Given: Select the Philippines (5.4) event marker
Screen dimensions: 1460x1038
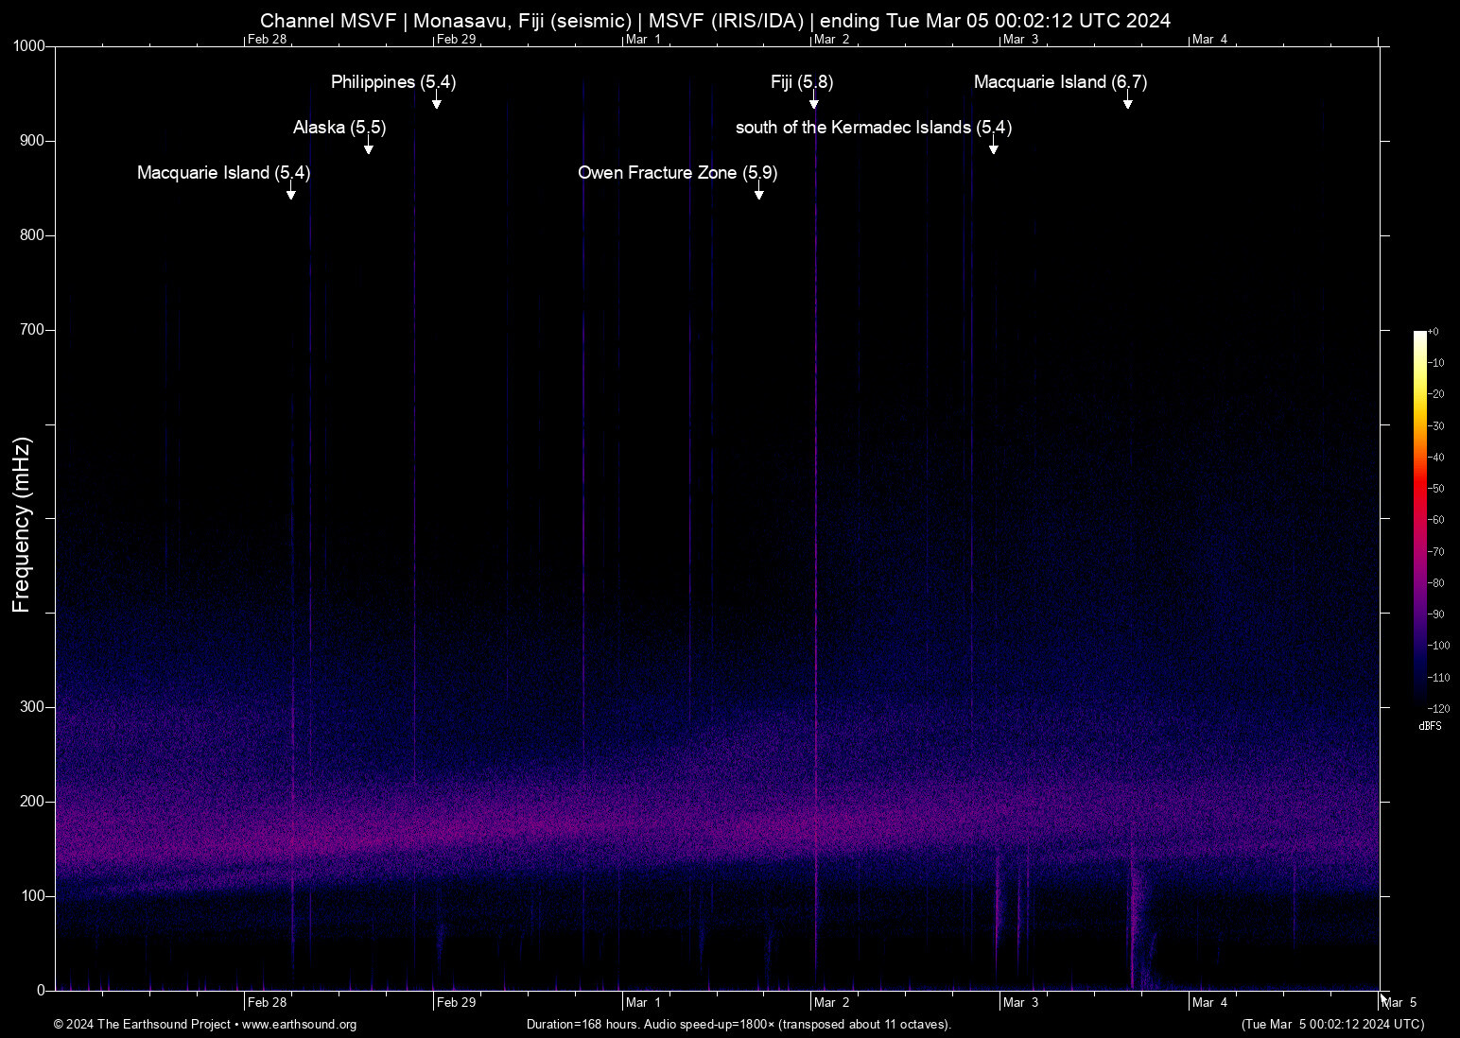Looking at the screenshot, I should [392, 82].
